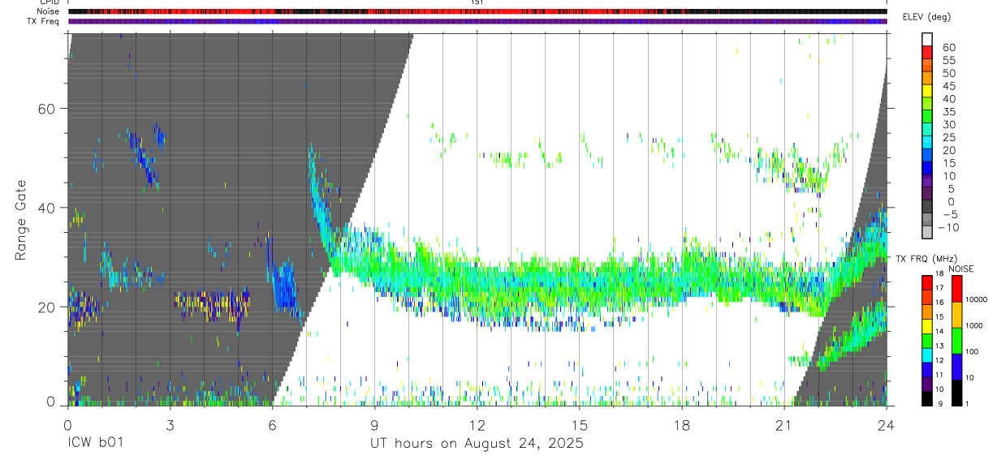Screen dimensions: 997x460
Task: Click the black bottom segment of the NOISE color bar
Action: point(956,393)
